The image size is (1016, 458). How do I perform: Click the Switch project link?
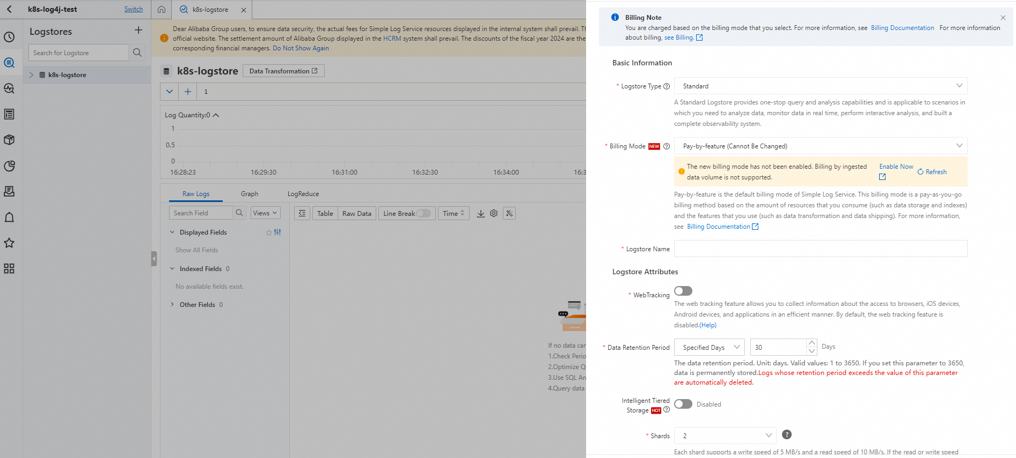[x=134, y=9]
